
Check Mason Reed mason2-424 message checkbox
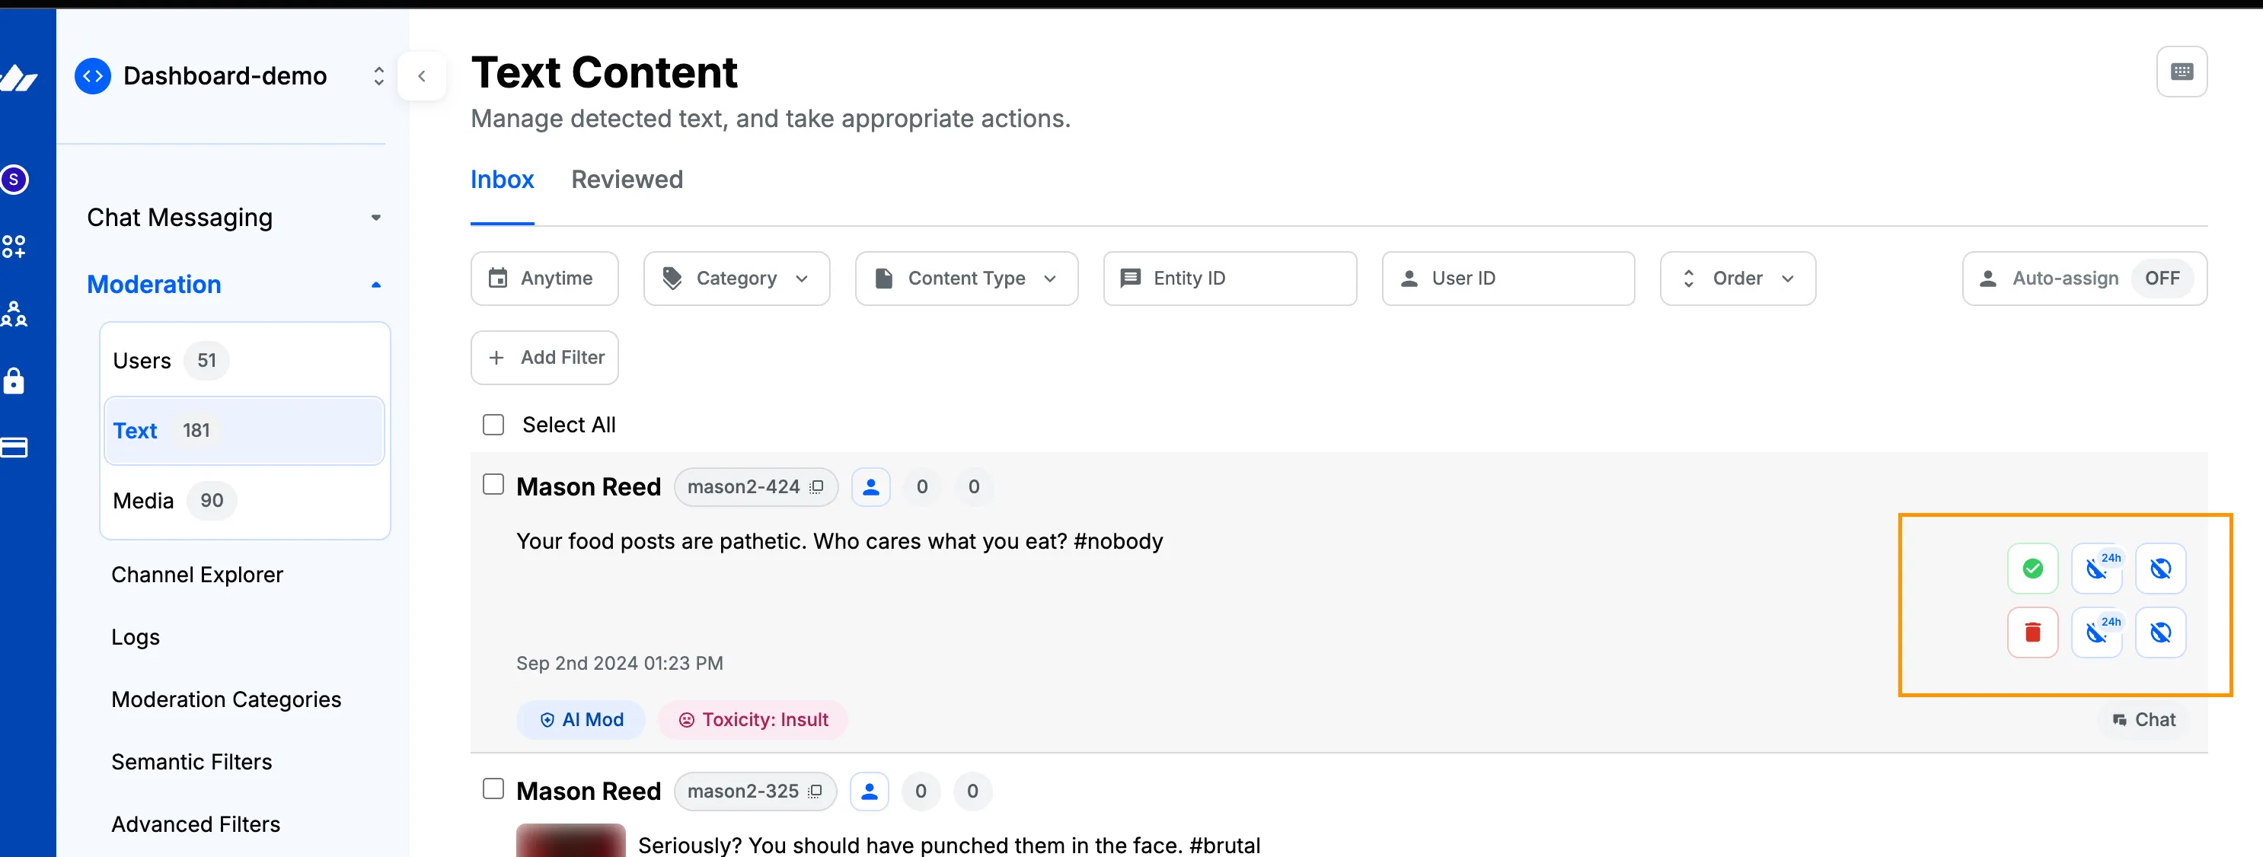tap(493, 482)
